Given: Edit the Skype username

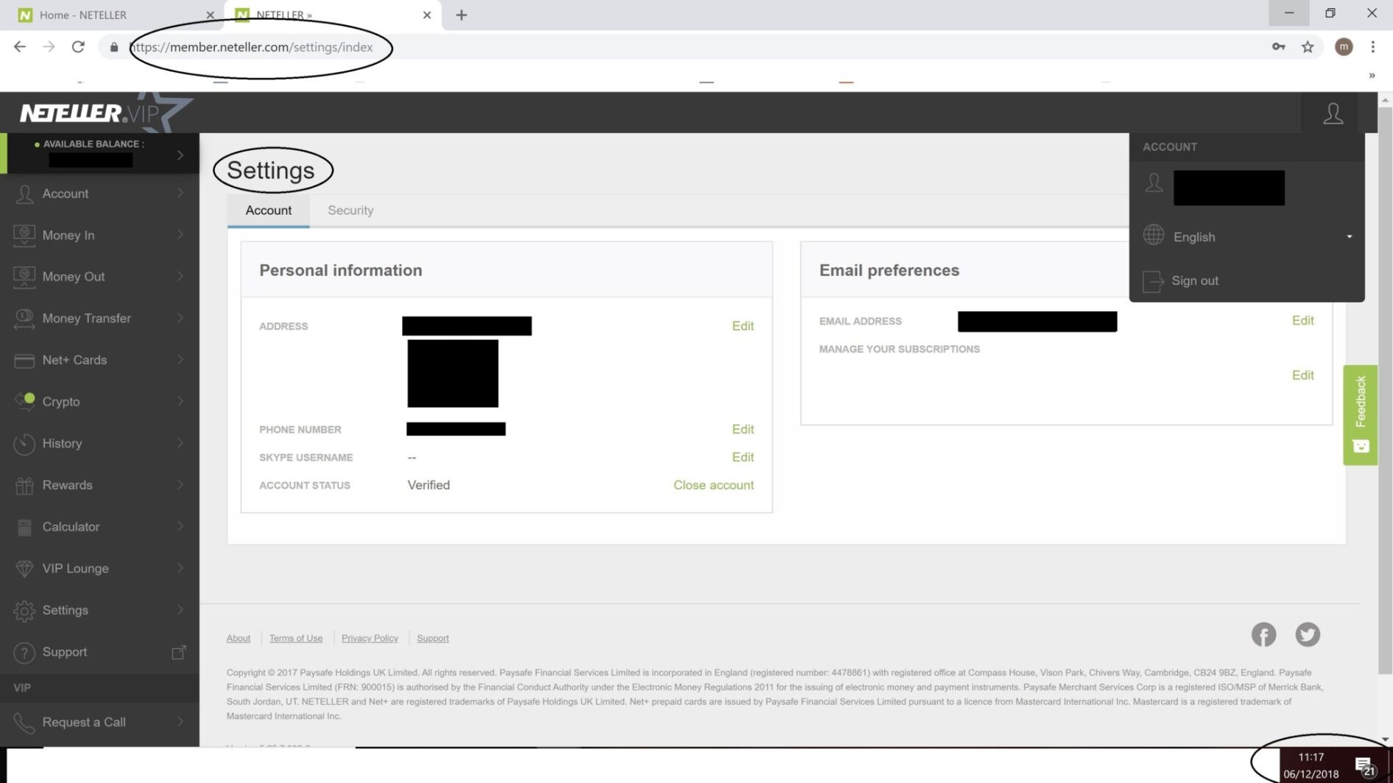Looking at the screenshot, I should point(742,458).
